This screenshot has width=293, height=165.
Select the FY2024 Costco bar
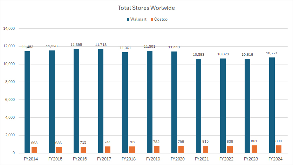coord(279,149)
